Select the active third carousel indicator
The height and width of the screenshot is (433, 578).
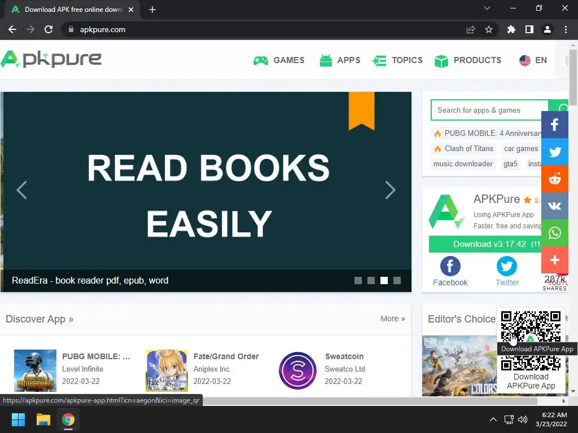[384, 281]
